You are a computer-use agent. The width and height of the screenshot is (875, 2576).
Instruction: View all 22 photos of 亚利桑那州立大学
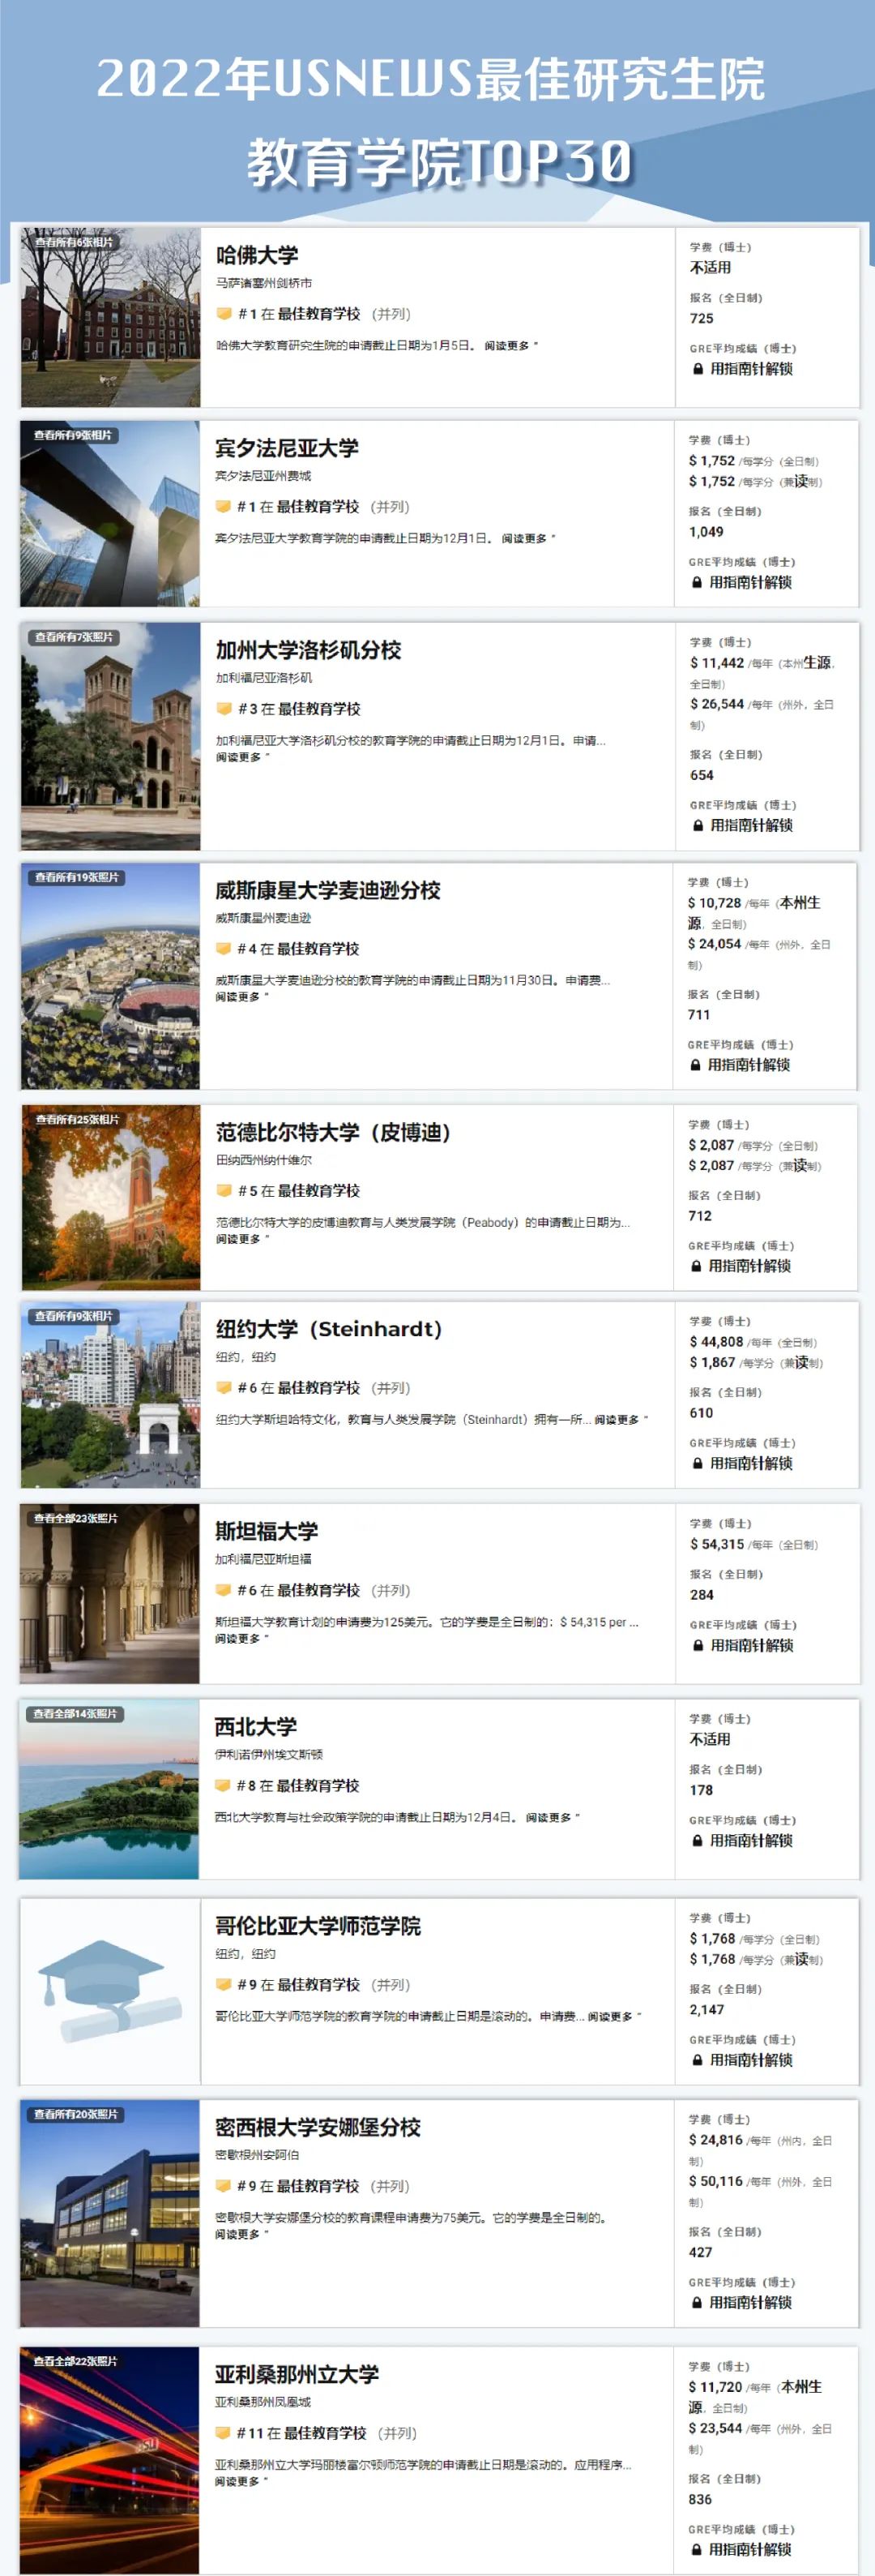point(75,2361)
